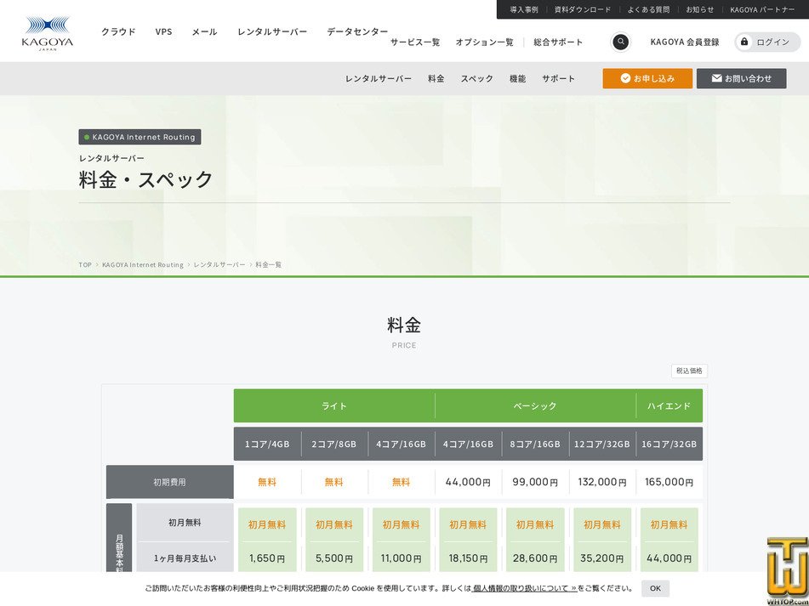Click the 35,200円 monthly price
Viewport: 809px width, 606px height.
point(602,558)
